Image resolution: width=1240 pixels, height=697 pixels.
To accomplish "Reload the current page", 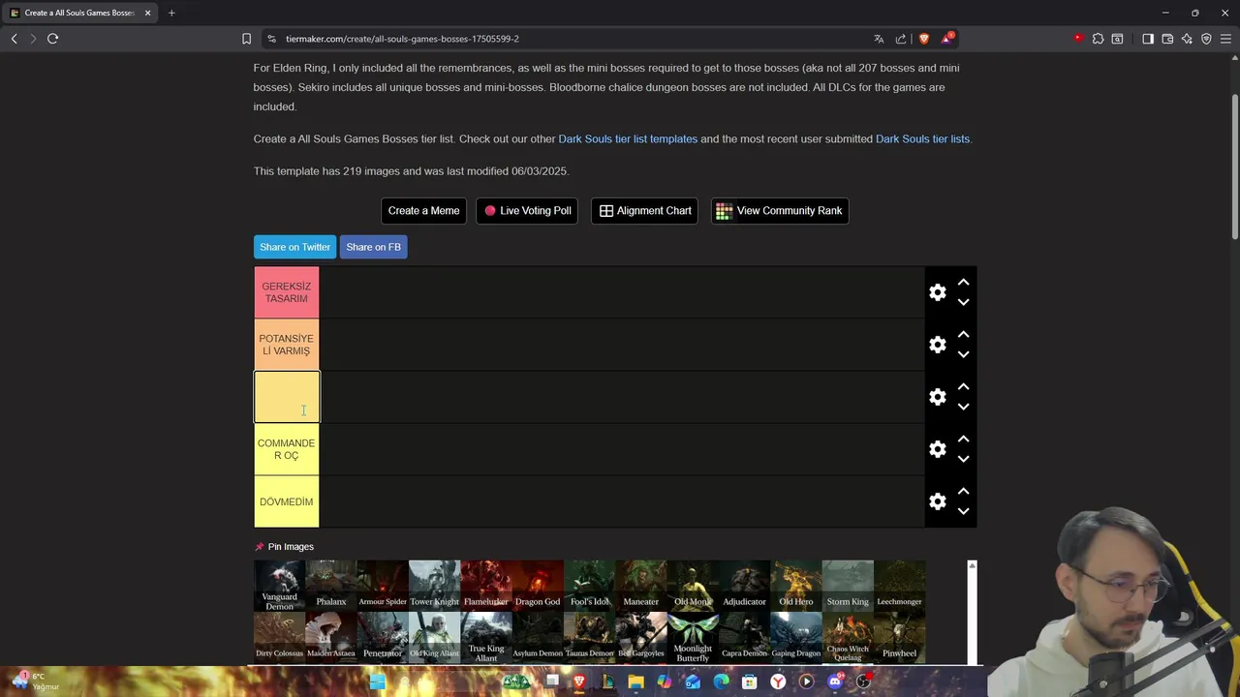I will point(52,39).
